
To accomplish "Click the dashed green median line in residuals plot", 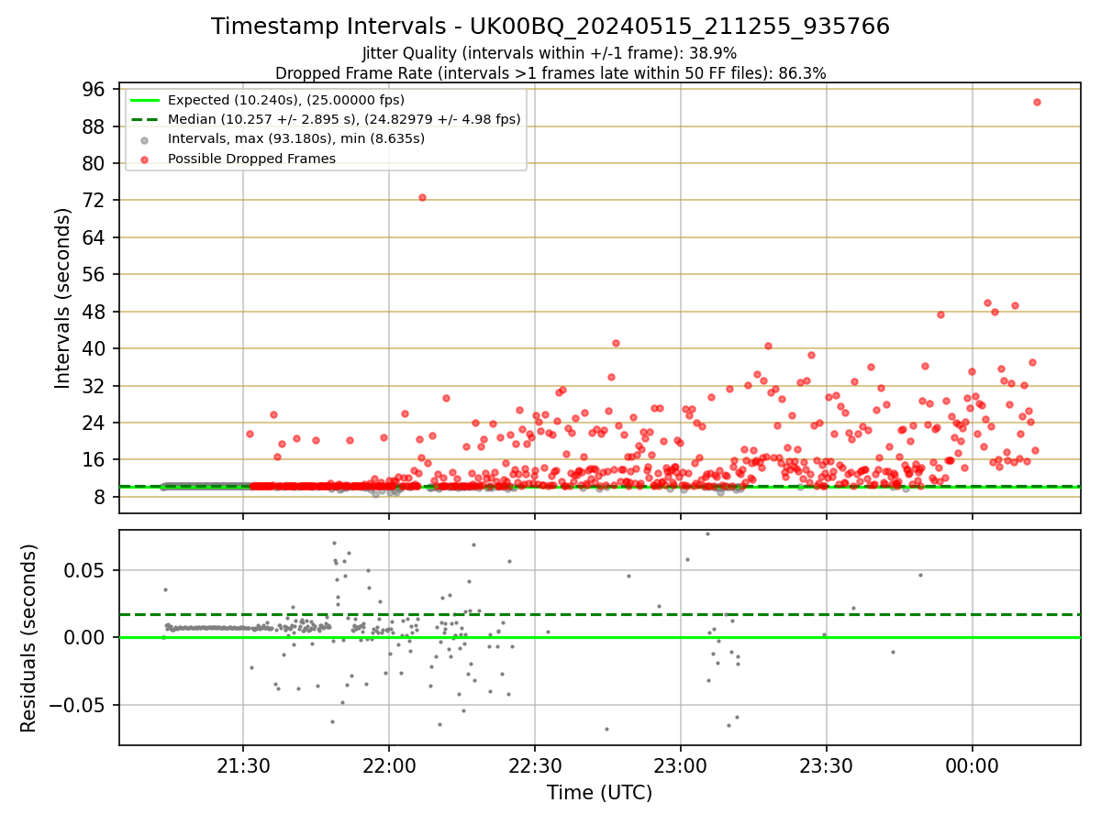I will click(599, 614).
